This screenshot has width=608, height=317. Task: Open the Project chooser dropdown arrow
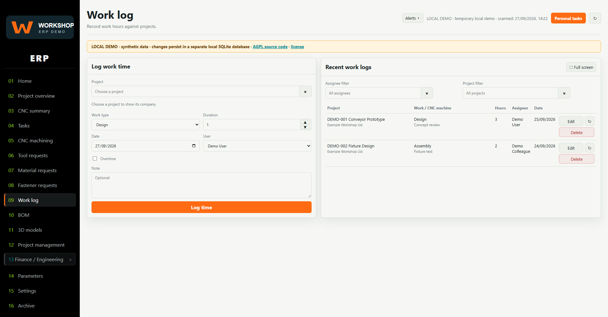point(305,92)
